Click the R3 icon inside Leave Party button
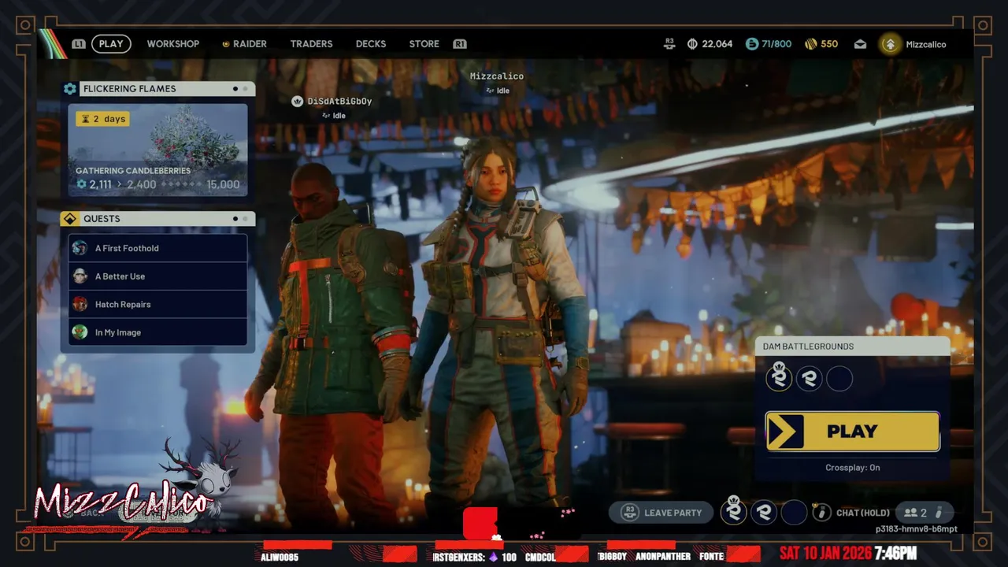 point(629,513)
